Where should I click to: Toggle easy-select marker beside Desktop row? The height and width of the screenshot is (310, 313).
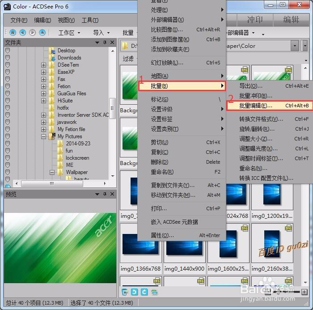[8, 51]
